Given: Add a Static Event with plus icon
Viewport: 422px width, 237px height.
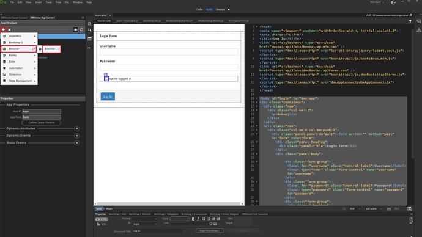Looking at the screenshot, I should coord(76,143).
